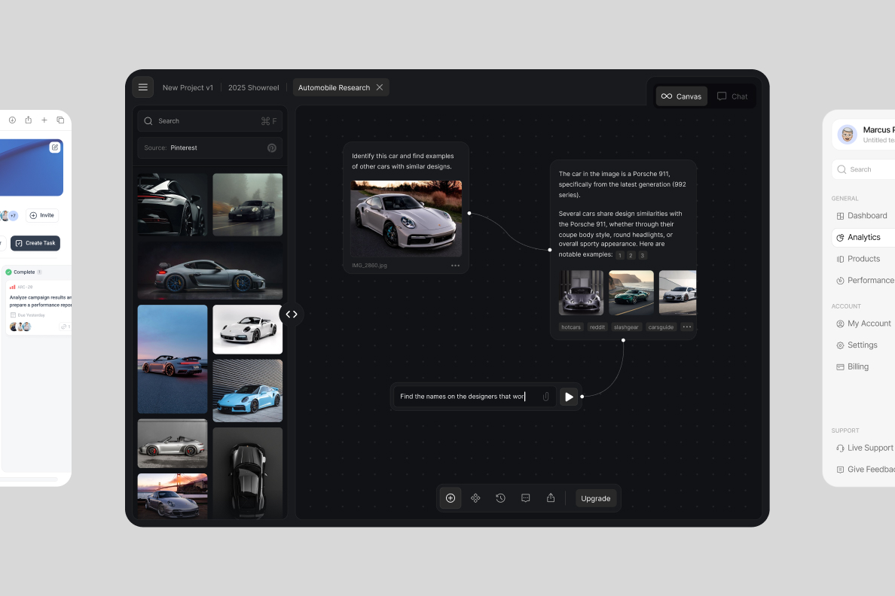Image resolution: width=895 pixels, height=596 pixels.
Task: Click the download icon in the left window
Action: [12, 120]
